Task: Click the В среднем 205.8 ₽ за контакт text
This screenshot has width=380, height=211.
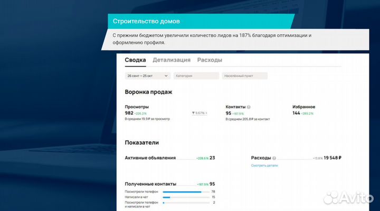Action: [x=248, y=119]
